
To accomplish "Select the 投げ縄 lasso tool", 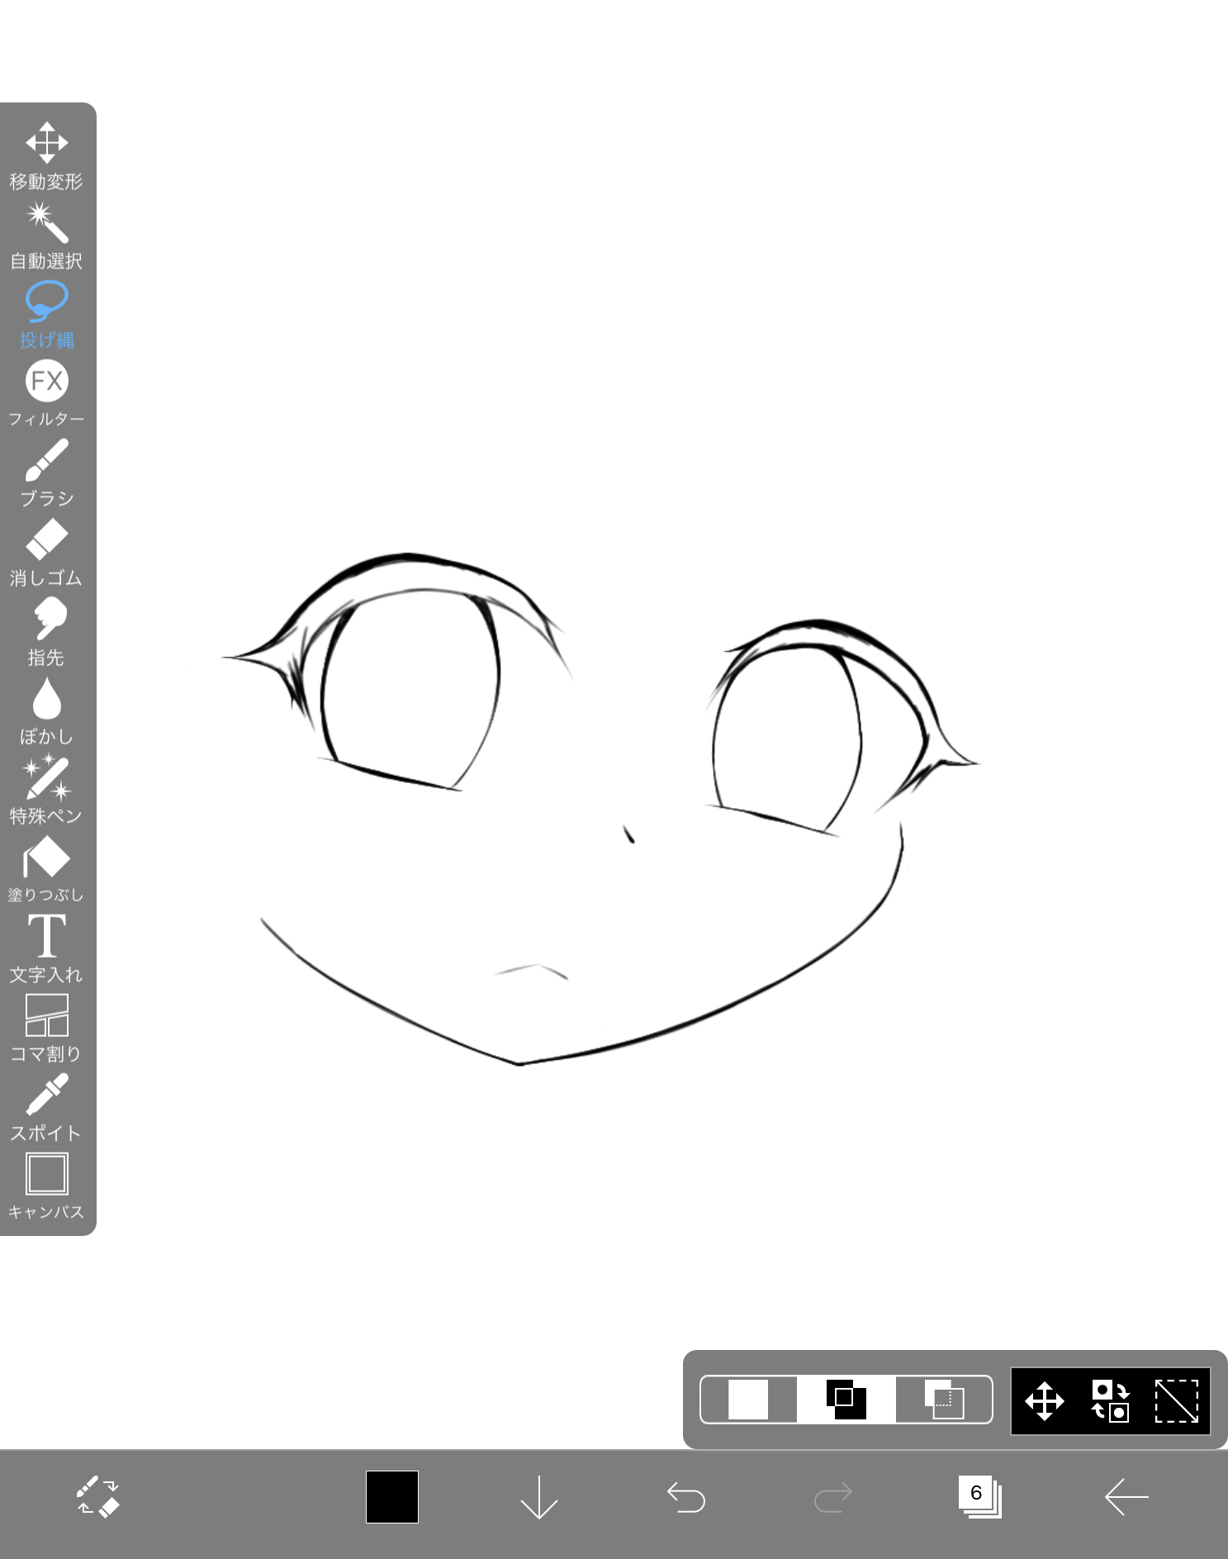I will click(x=46, y=316).
